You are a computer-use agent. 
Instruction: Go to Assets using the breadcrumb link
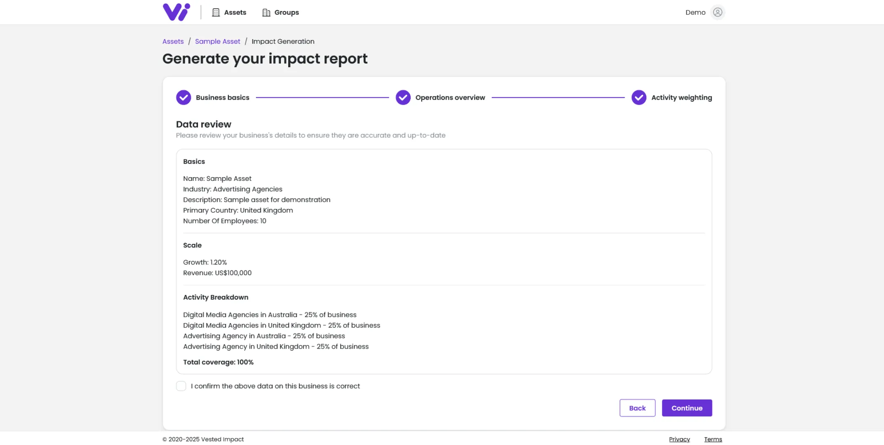(173, 41)
